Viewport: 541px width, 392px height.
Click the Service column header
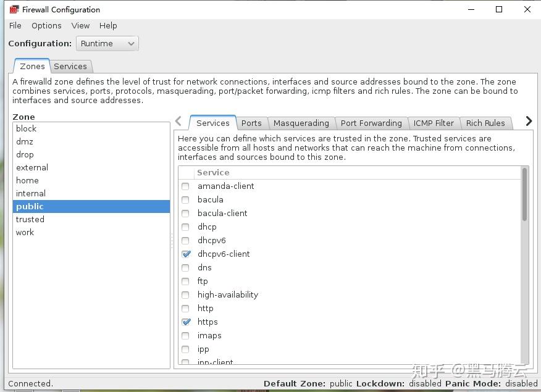click(358, 172)
